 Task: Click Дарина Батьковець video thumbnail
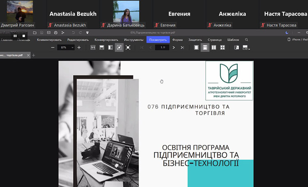tap(126, 11)
